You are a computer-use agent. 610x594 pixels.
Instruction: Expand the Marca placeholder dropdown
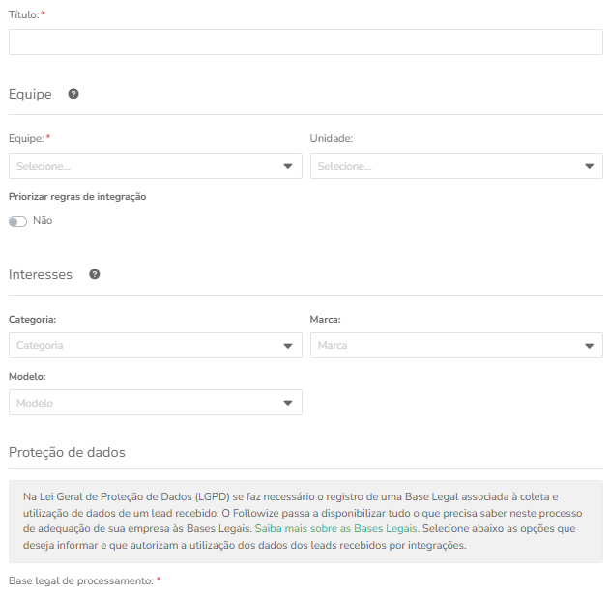(x=456, y=345)
